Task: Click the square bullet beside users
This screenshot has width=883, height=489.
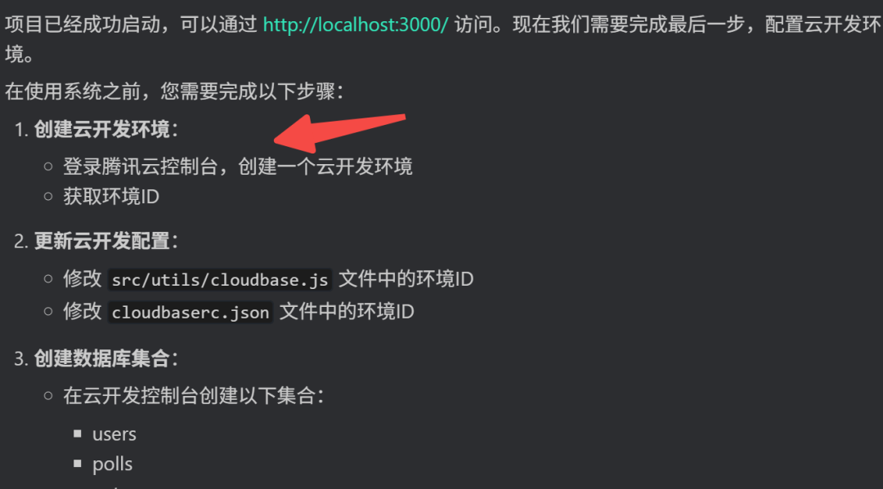Action: click(x=78, y=433)
